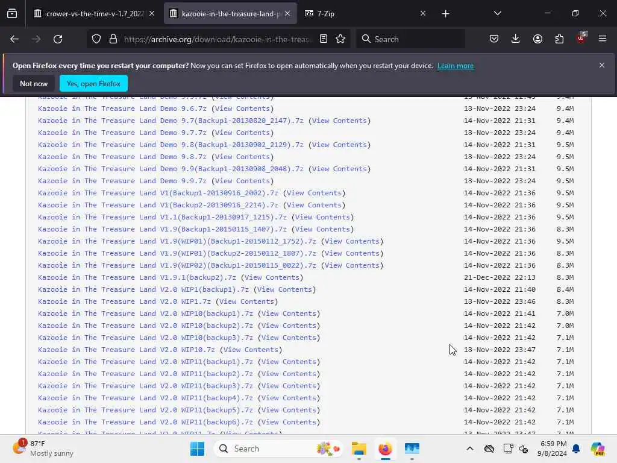
Task: Open Firefox View icon in tab bar
Action: click(12, 14)
